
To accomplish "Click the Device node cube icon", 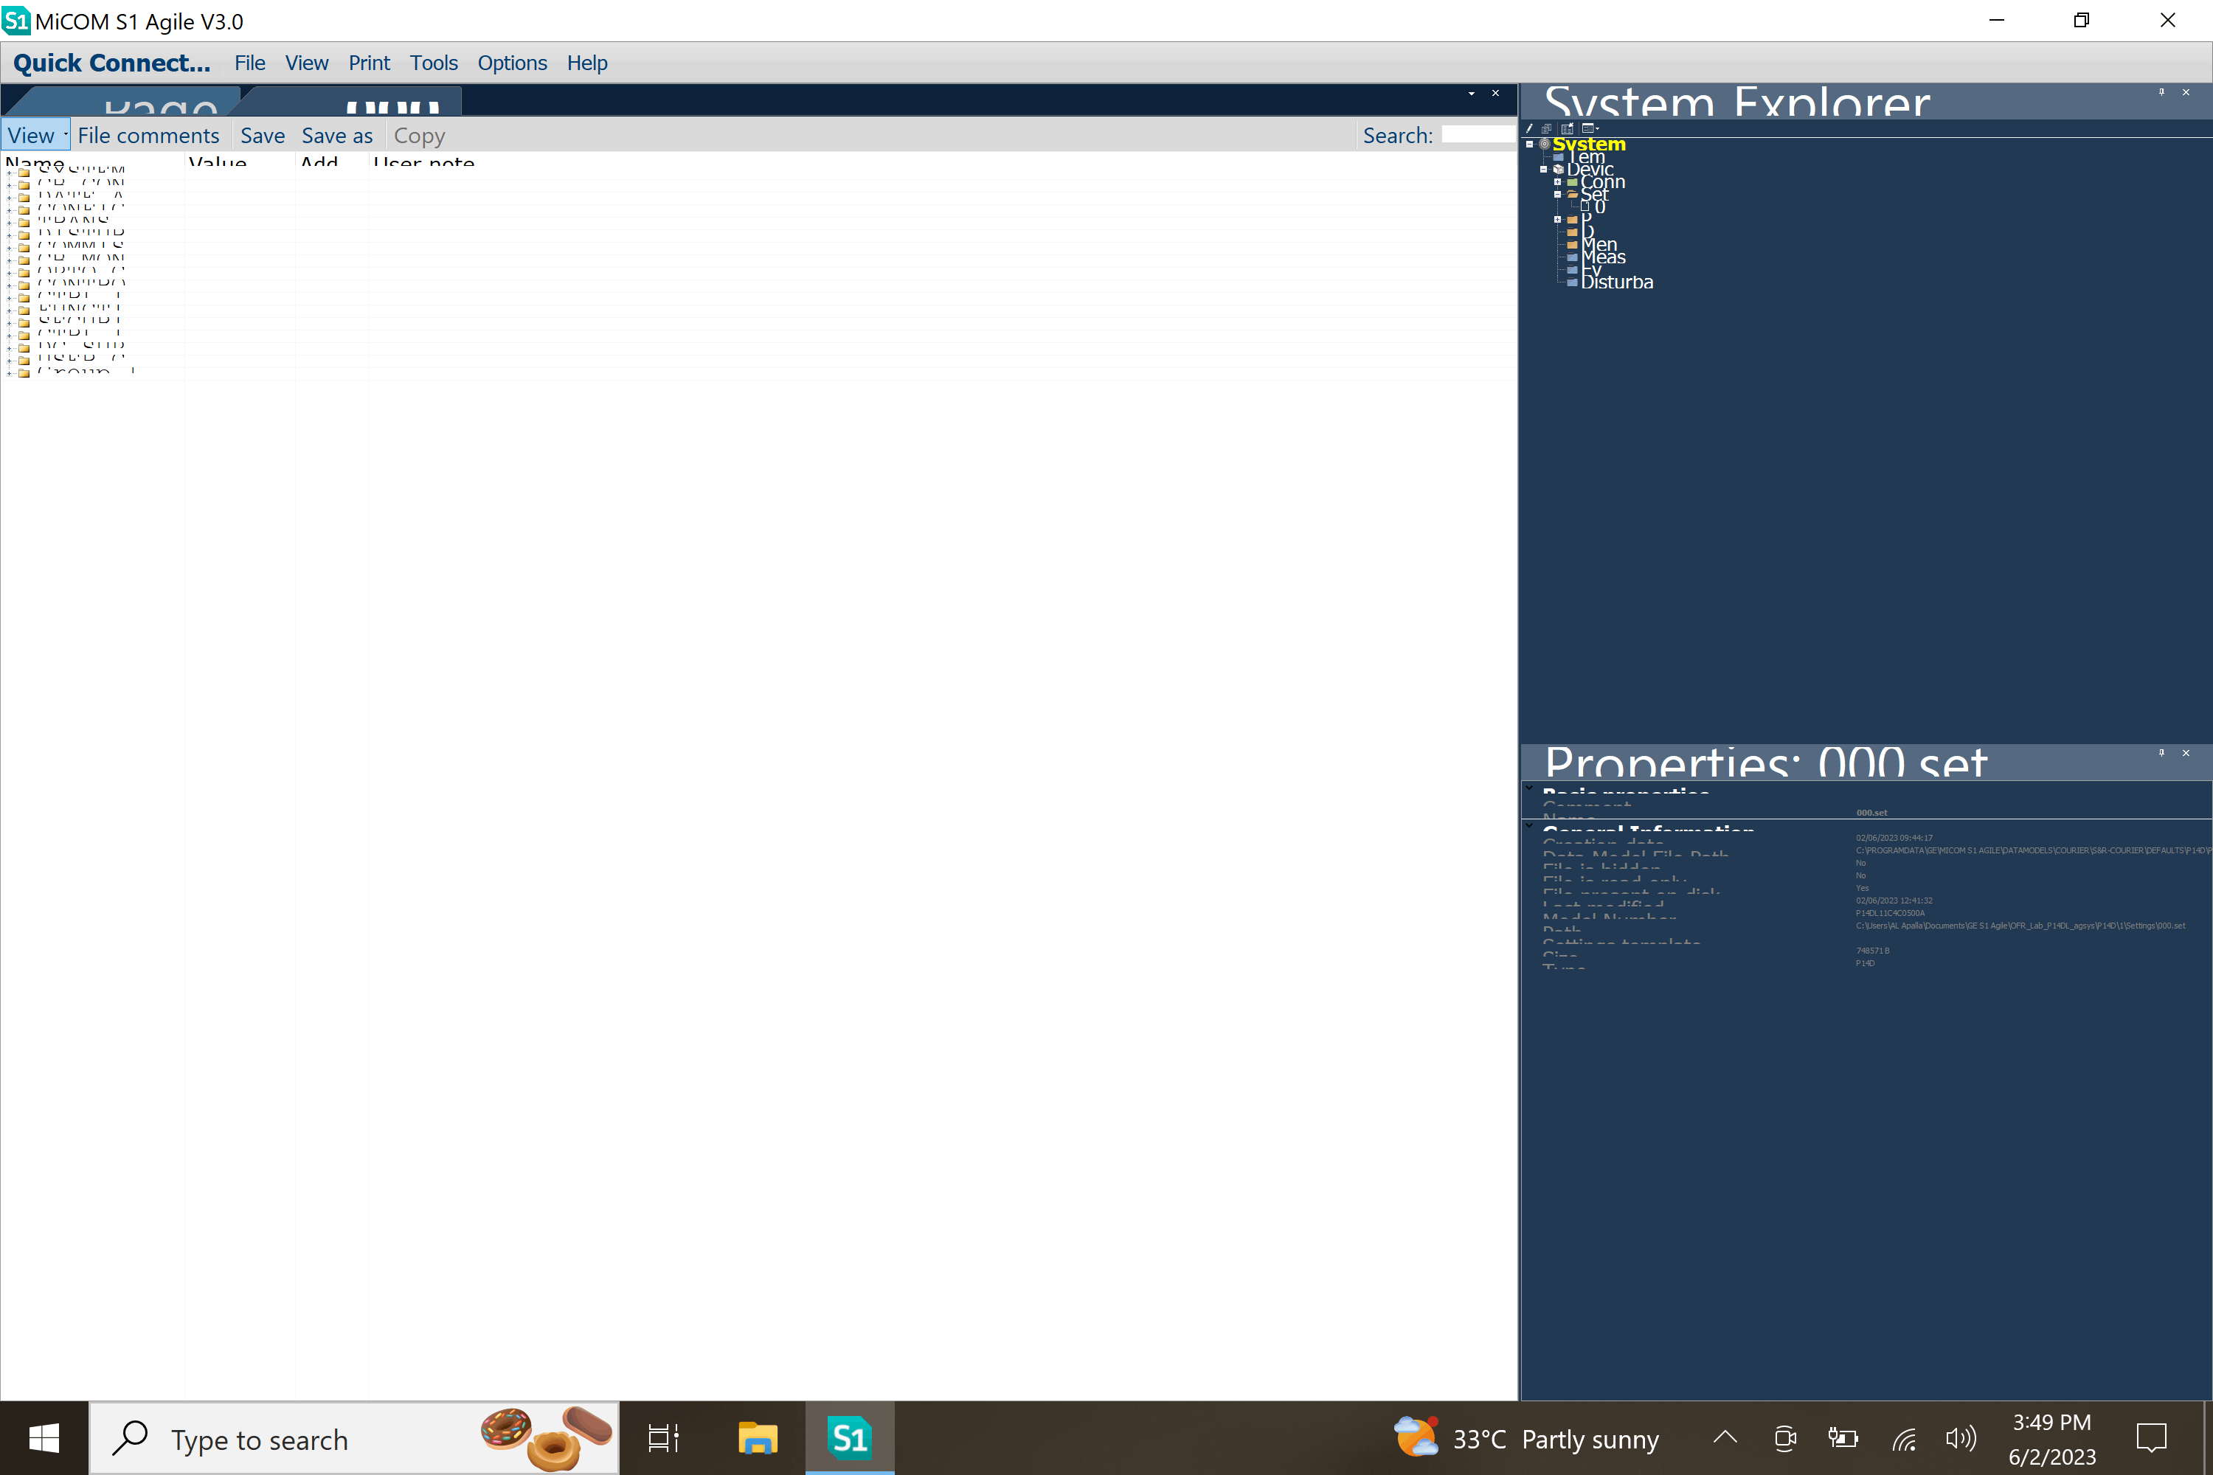I will (1558, 170).
